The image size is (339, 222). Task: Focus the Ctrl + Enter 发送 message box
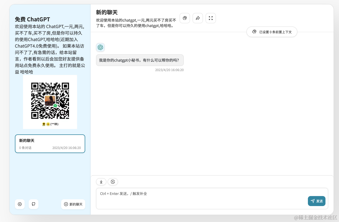click(212, 198)
